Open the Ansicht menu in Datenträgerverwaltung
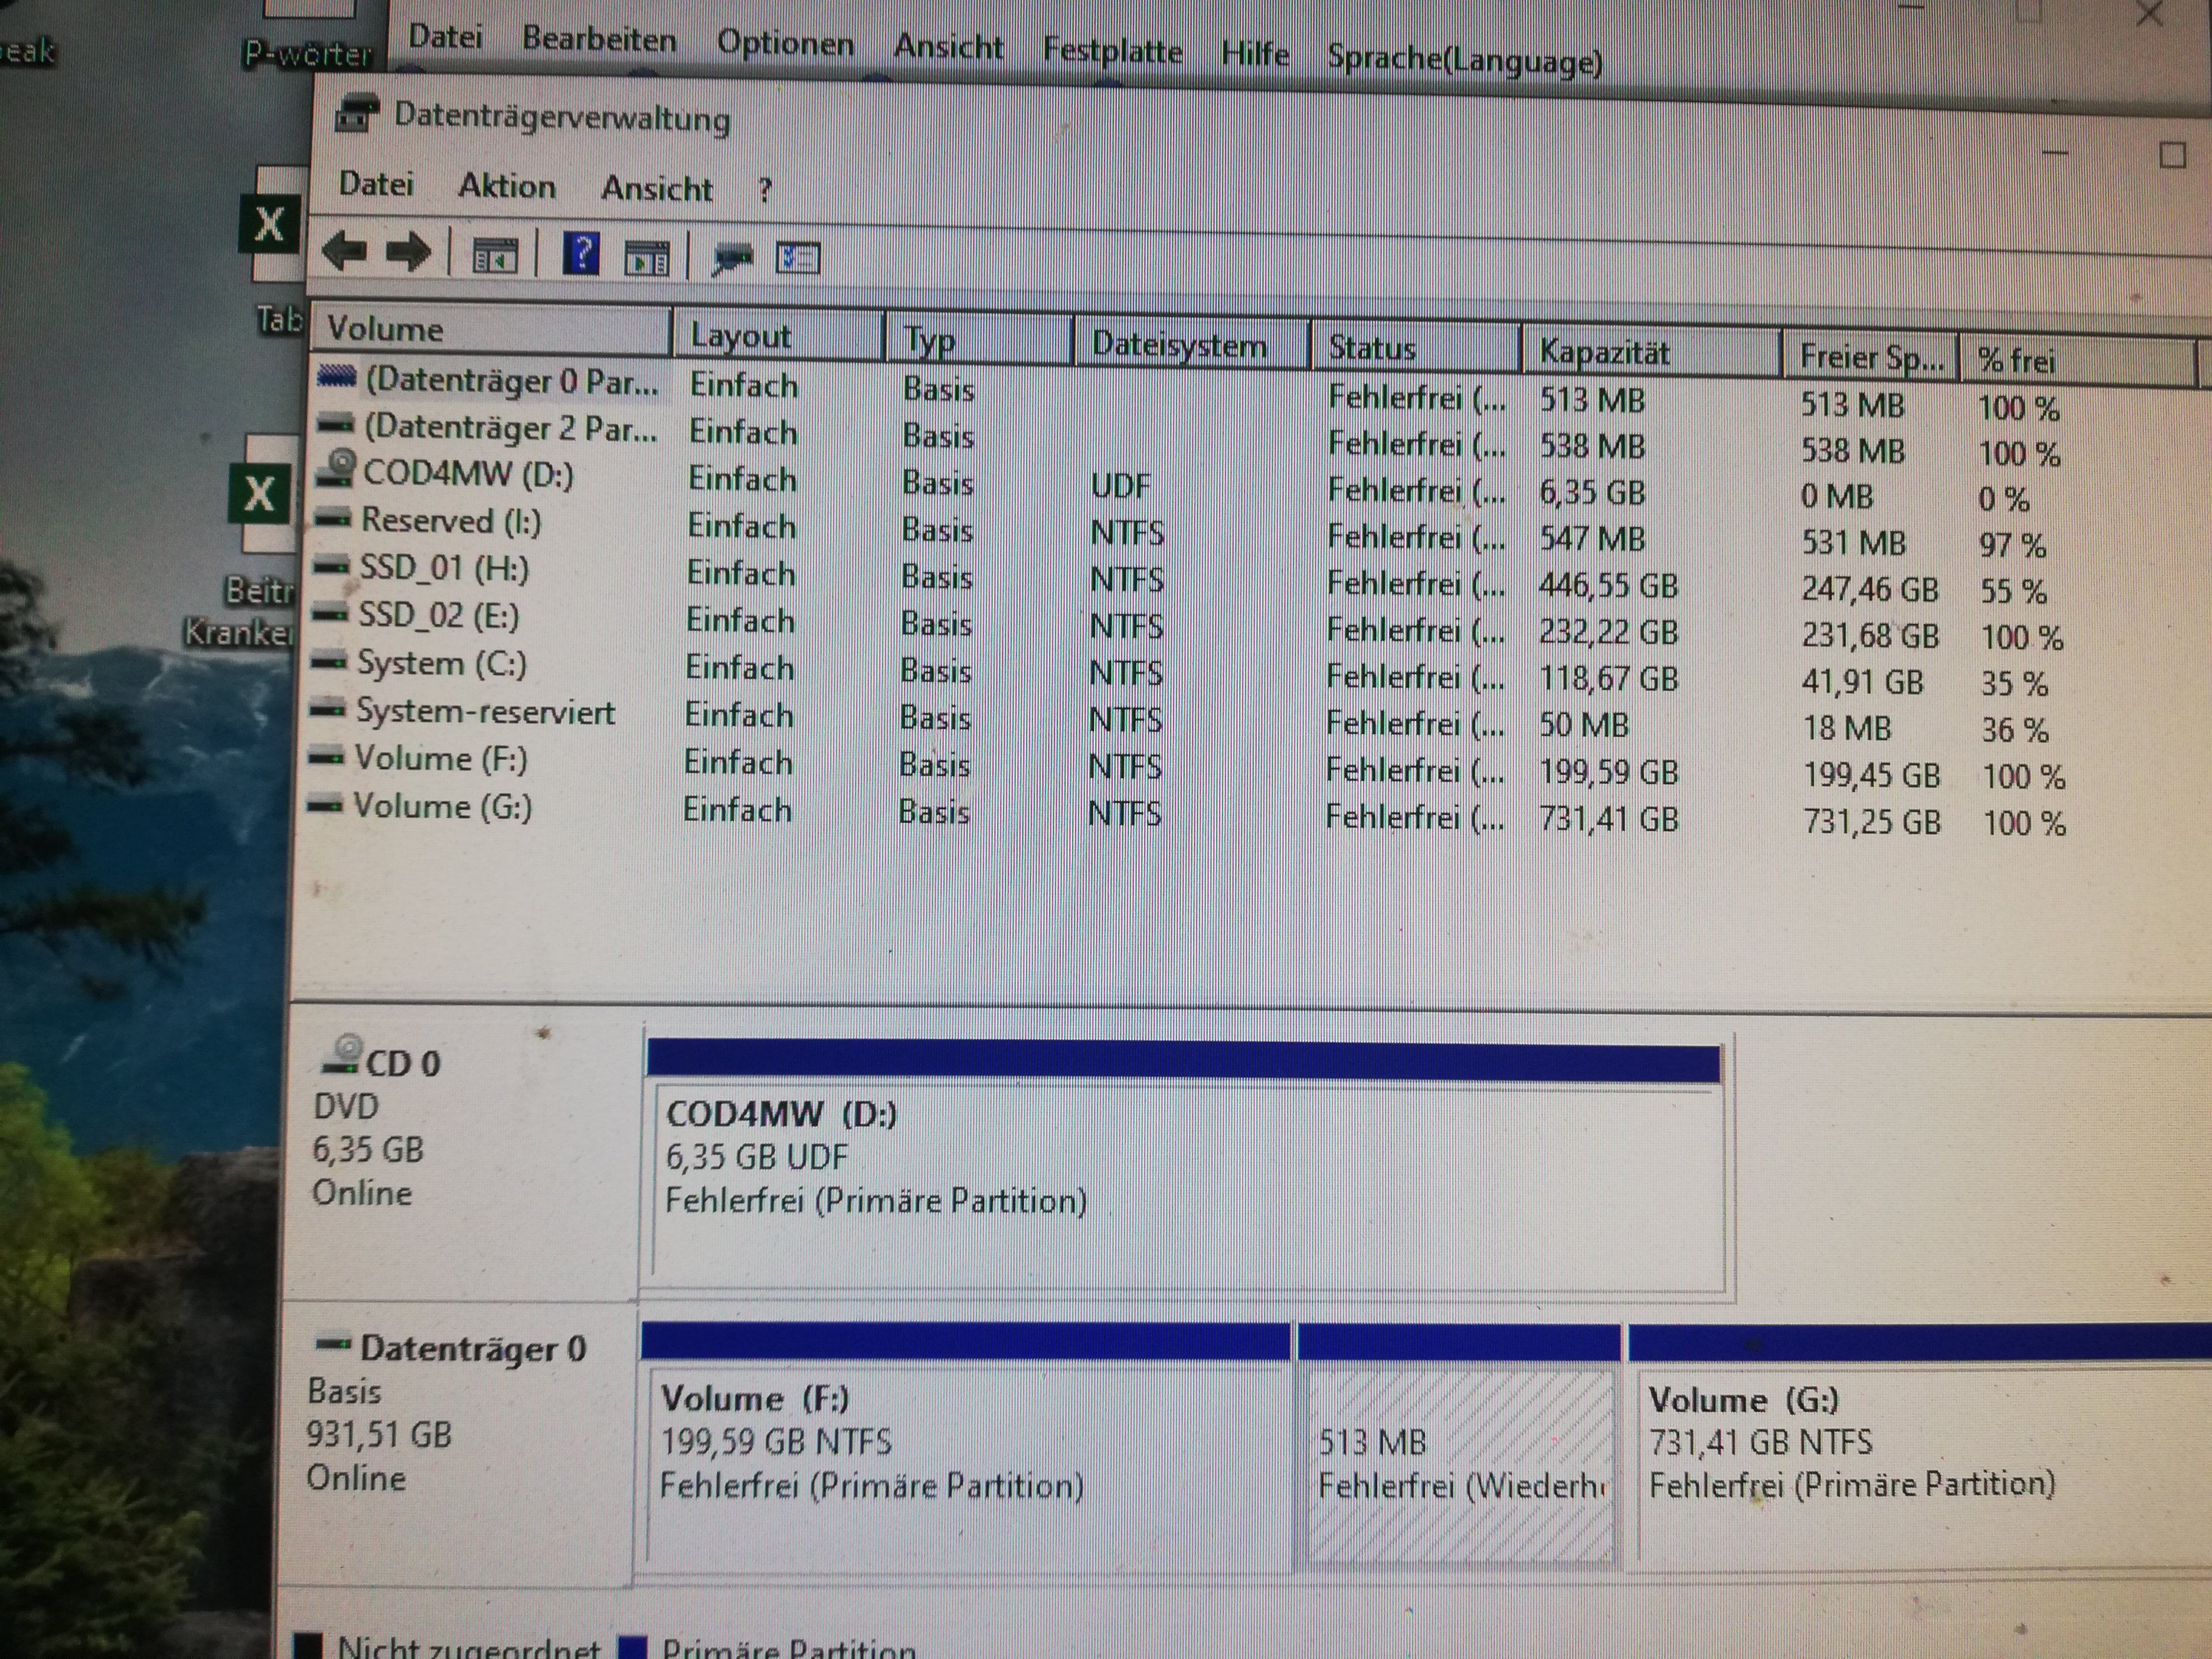Image resolution: width=2212 pixels, height=1659 pixels. 656,188
